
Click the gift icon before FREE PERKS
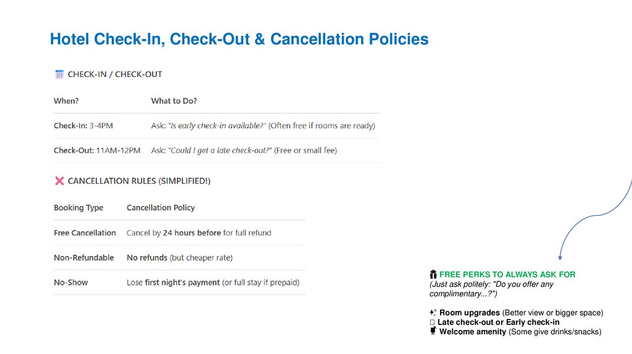[x=433, y=274]
